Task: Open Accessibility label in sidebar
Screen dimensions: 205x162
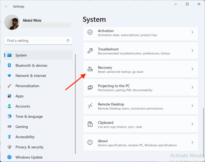Action: (25, 137)
